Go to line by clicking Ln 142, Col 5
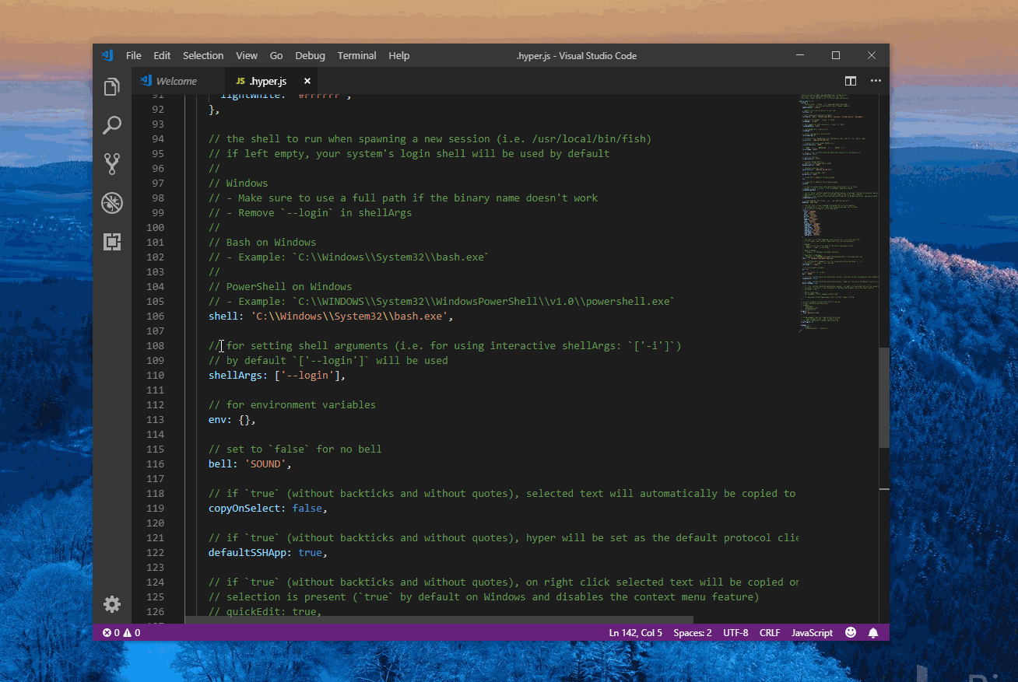 (635, 632)
